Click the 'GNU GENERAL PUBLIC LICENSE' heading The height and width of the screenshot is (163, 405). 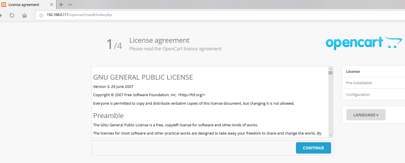143,77
